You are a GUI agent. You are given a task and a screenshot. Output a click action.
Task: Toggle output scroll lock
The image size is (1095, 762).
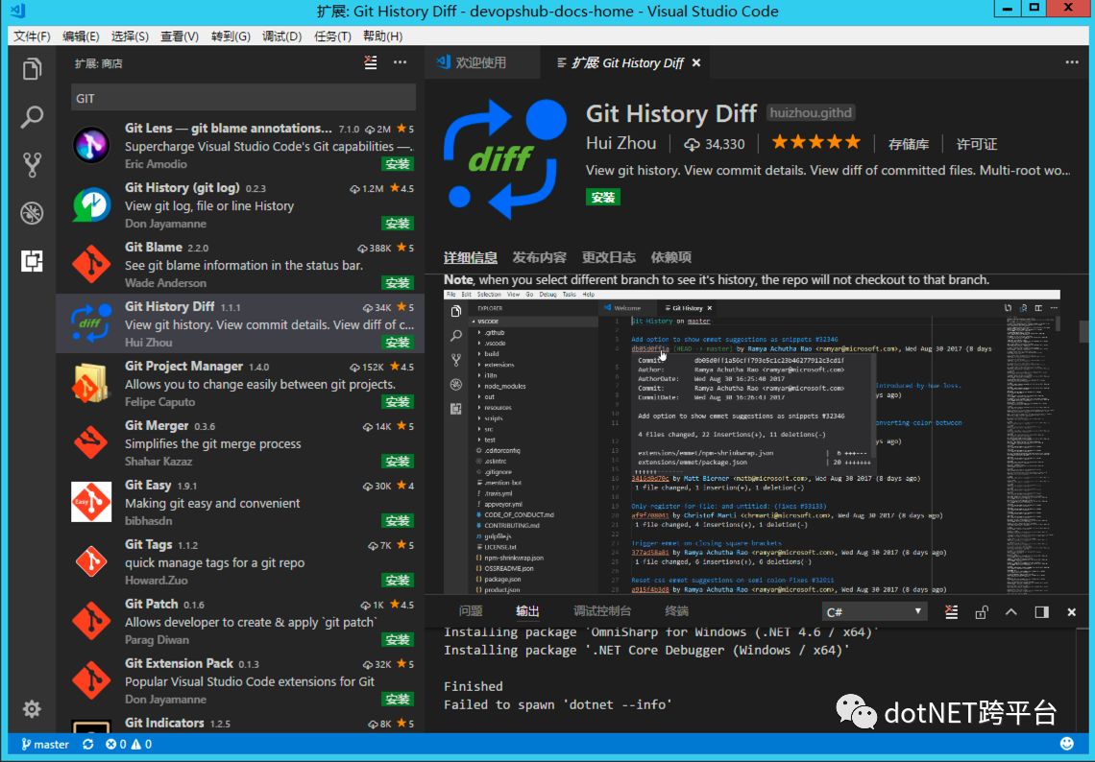(981, 612)
